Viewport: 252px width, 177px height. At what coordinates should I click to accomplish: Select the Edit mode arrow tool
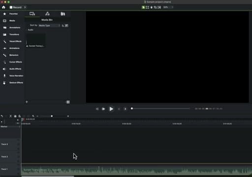click(x=143, y=7)
